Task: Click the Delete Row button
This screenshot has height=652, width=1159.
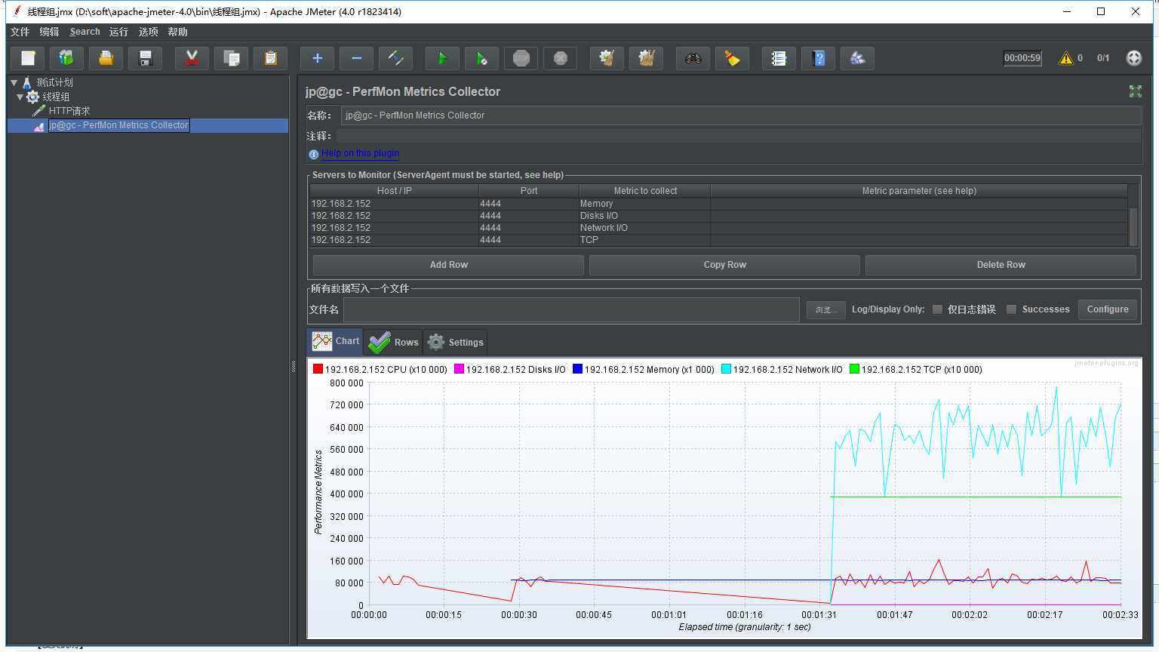Action: tap(1001, 265)
